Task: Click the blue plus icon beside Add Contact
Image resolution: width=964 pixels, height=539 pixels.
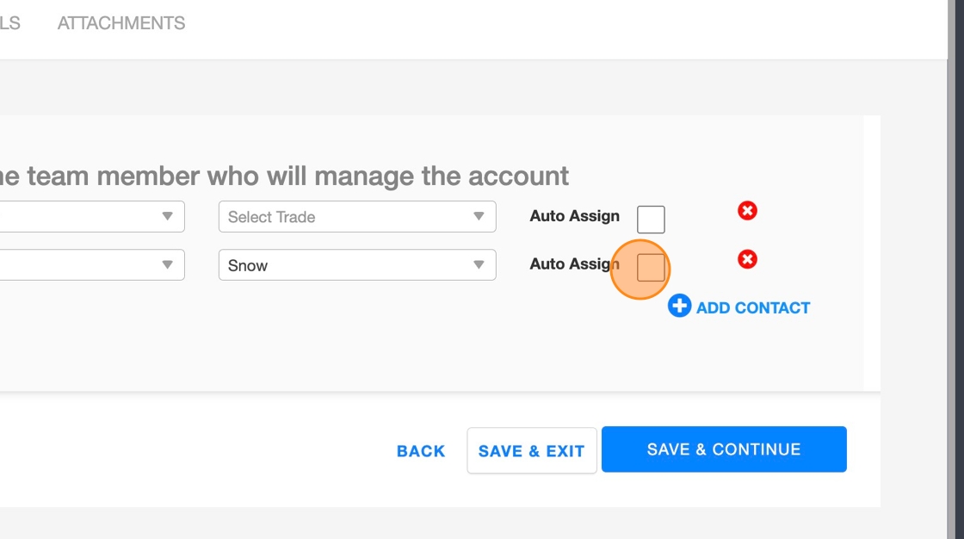Action: (x=679, y=306)
